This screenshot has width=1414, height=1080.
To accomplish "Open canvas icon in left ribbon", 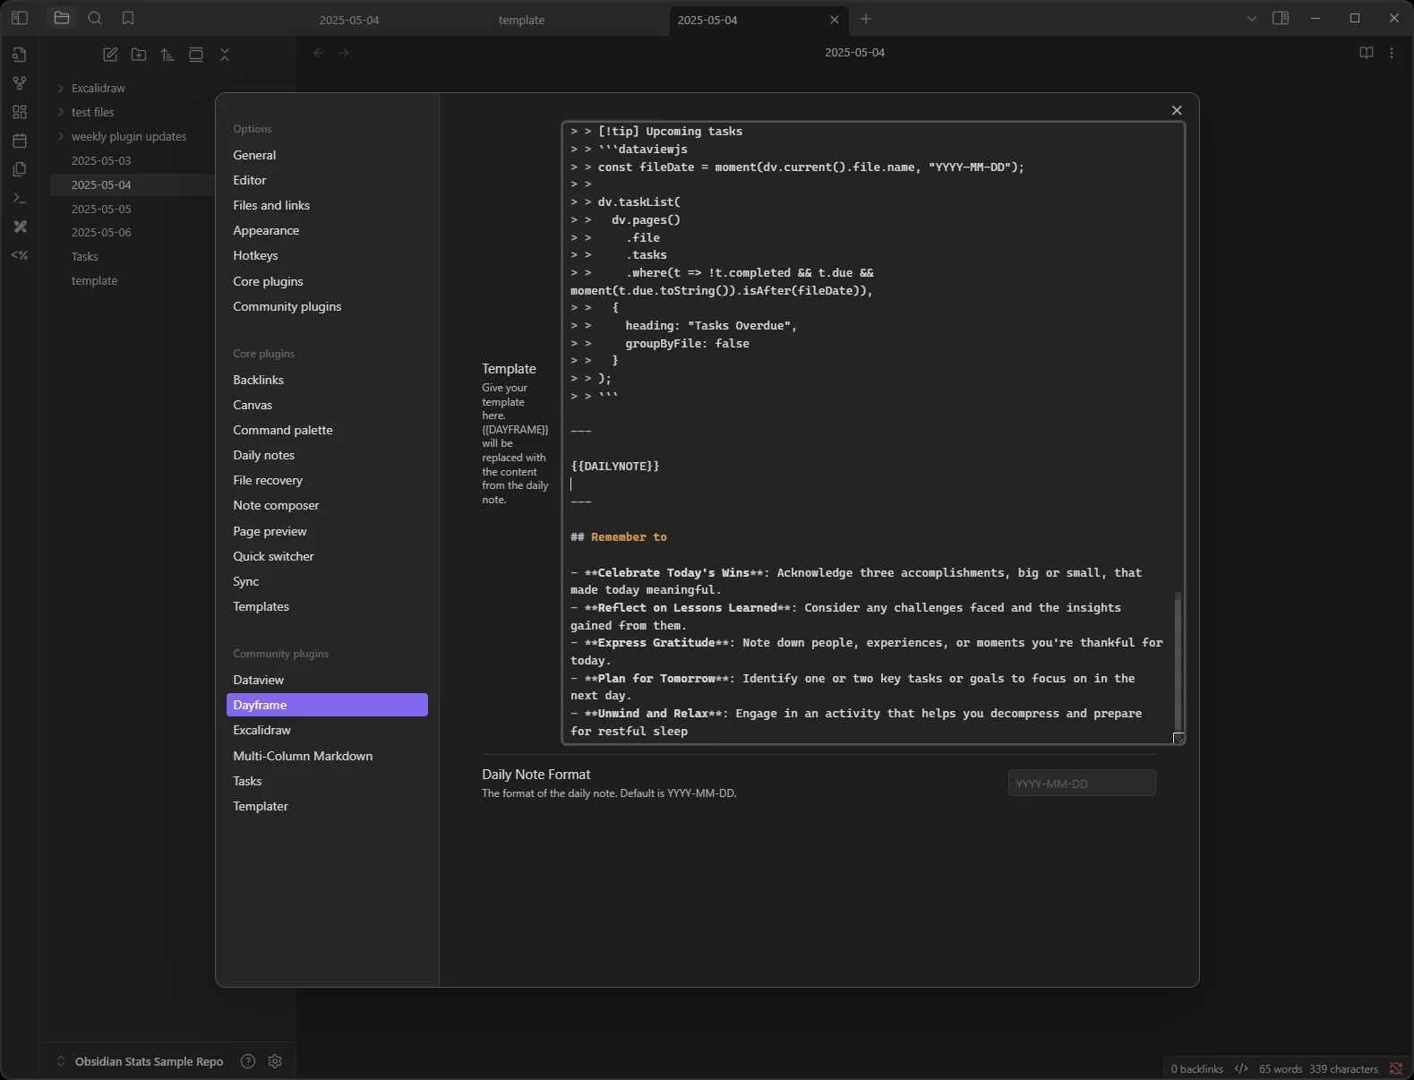I will pos(20,112).
